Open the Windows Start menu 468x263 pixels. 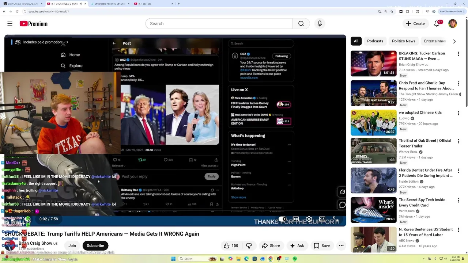(x=173, y=259)
